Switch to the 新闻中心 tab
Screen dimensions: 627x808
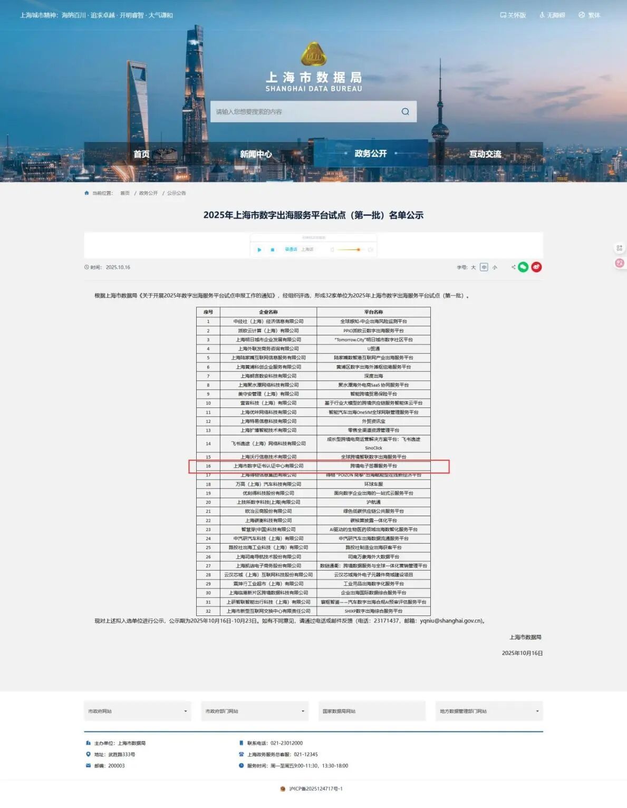pyautogui.click(x=255, y=155)
